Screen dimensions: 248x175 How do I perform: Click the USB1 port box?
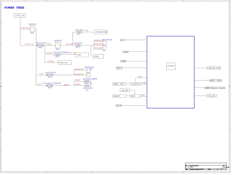tap(126, 52)
